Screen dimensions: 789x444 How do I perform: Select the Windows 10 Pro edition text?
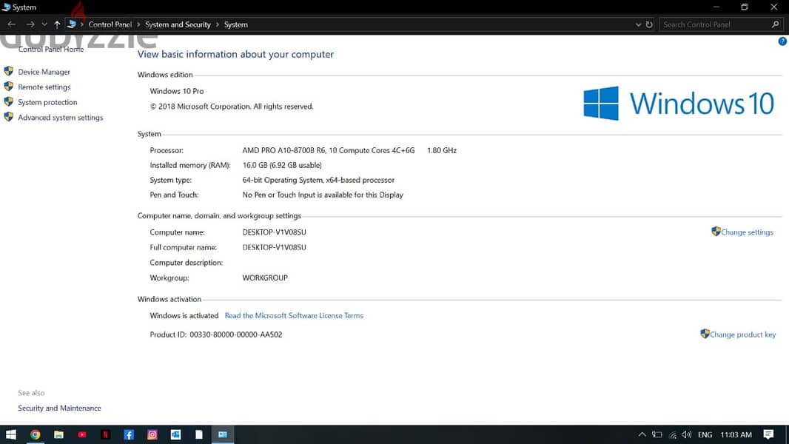(177, 91)
